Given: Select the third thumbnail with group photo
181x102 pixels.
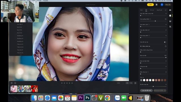Looking at the screenshot, I should [28, 89].
